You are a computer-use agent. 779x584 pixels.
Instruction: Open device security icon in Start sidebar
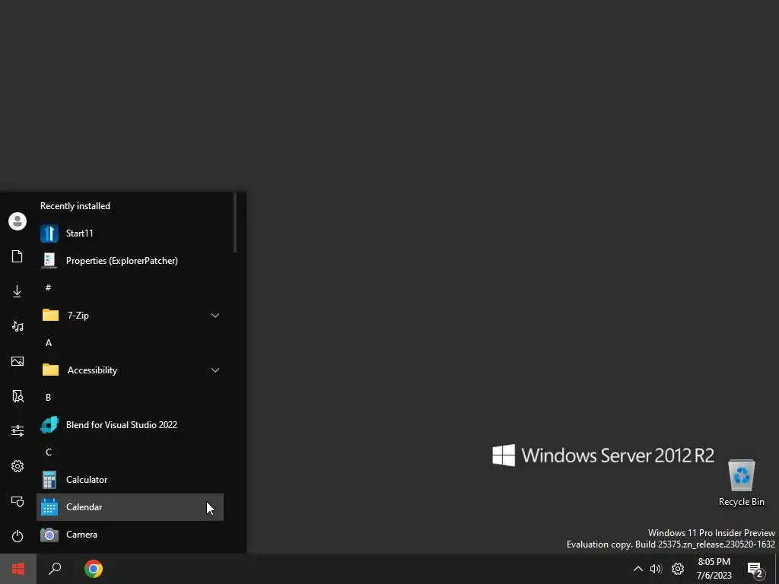[x=17, y=502]
